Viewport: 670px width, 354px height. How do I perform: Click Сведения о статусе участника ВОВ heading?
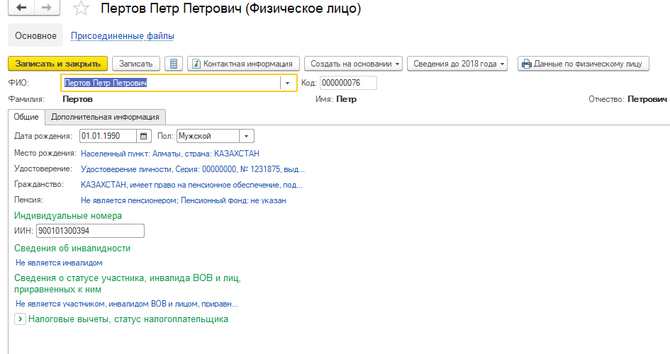(128, 284)
